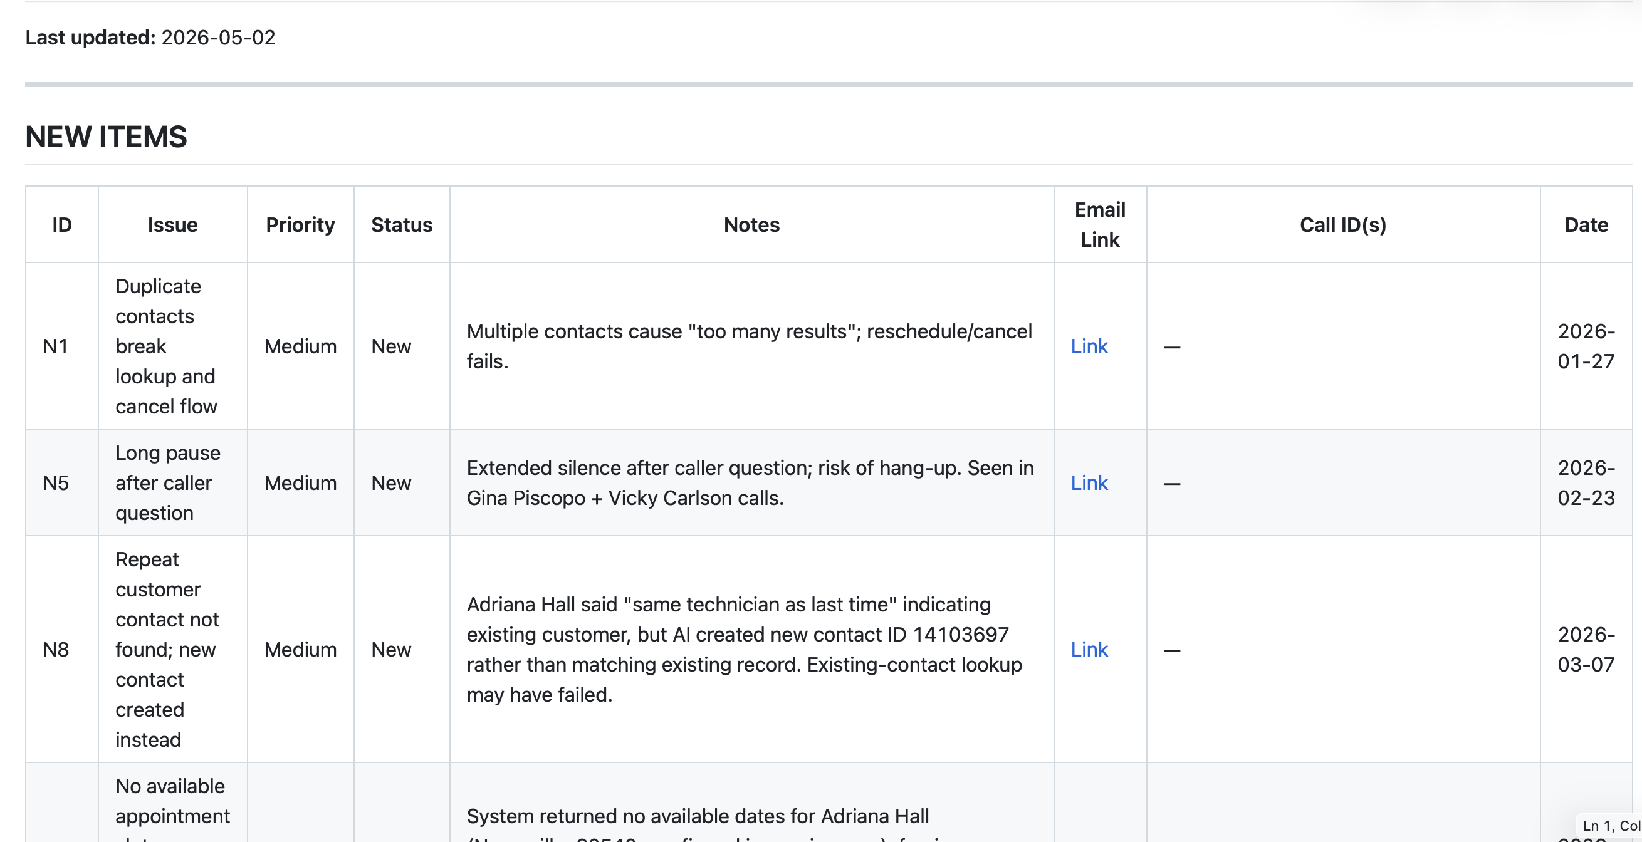Click the Call ID dash in row N8
Viewport: 1642px width, 842px height.
(x=1171, y=650)
